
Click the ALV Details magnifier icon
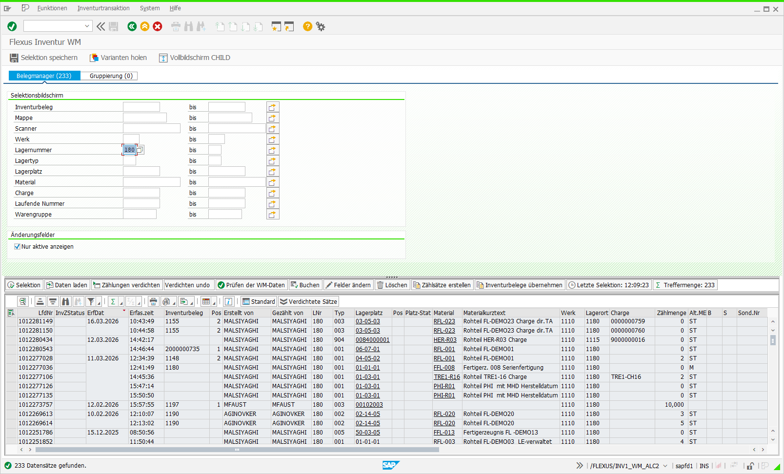click(x=22, y=301)
